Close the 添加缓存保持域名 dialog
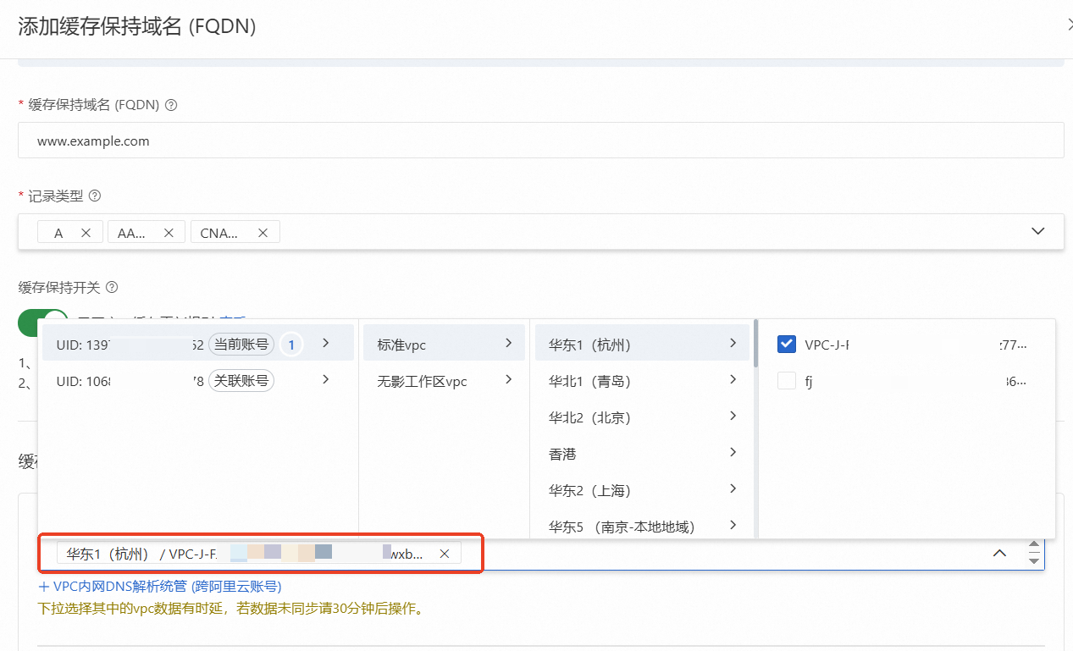The width and height of the screenshot is (1073, 651). pos(1069,25)
